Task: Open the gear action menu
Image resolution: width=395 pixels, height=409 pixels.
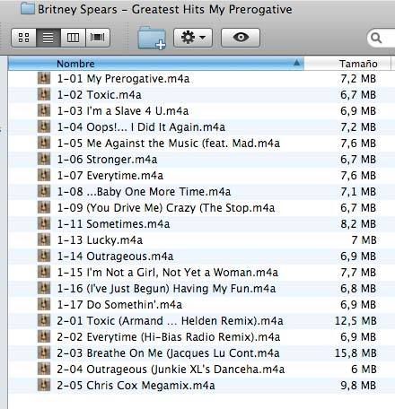Action: click(193, 38)
